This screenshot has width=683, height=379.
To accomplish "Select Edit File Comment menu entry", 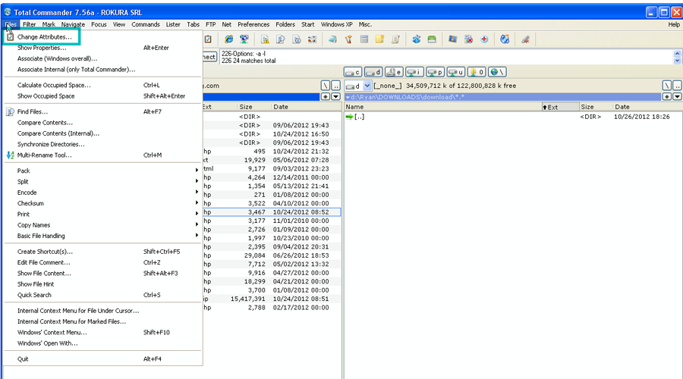I will (102, 262).
